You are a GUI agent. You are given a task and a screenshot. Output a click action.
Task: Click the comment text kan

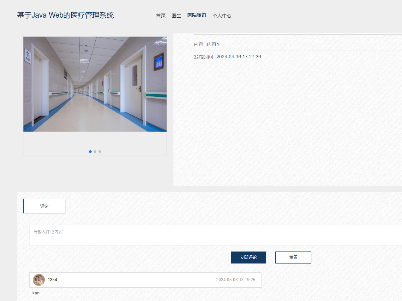tap(36, 293)
